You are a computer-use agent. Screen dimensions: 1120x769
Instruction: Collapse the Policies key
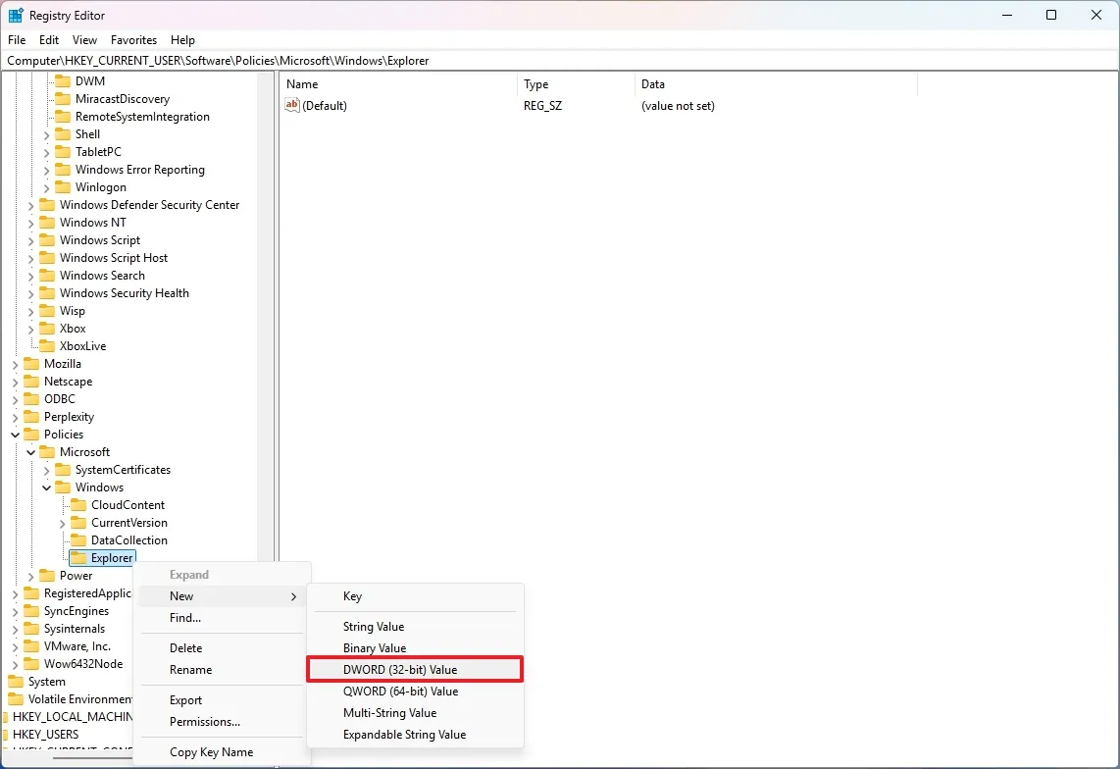tap(14, 434)
